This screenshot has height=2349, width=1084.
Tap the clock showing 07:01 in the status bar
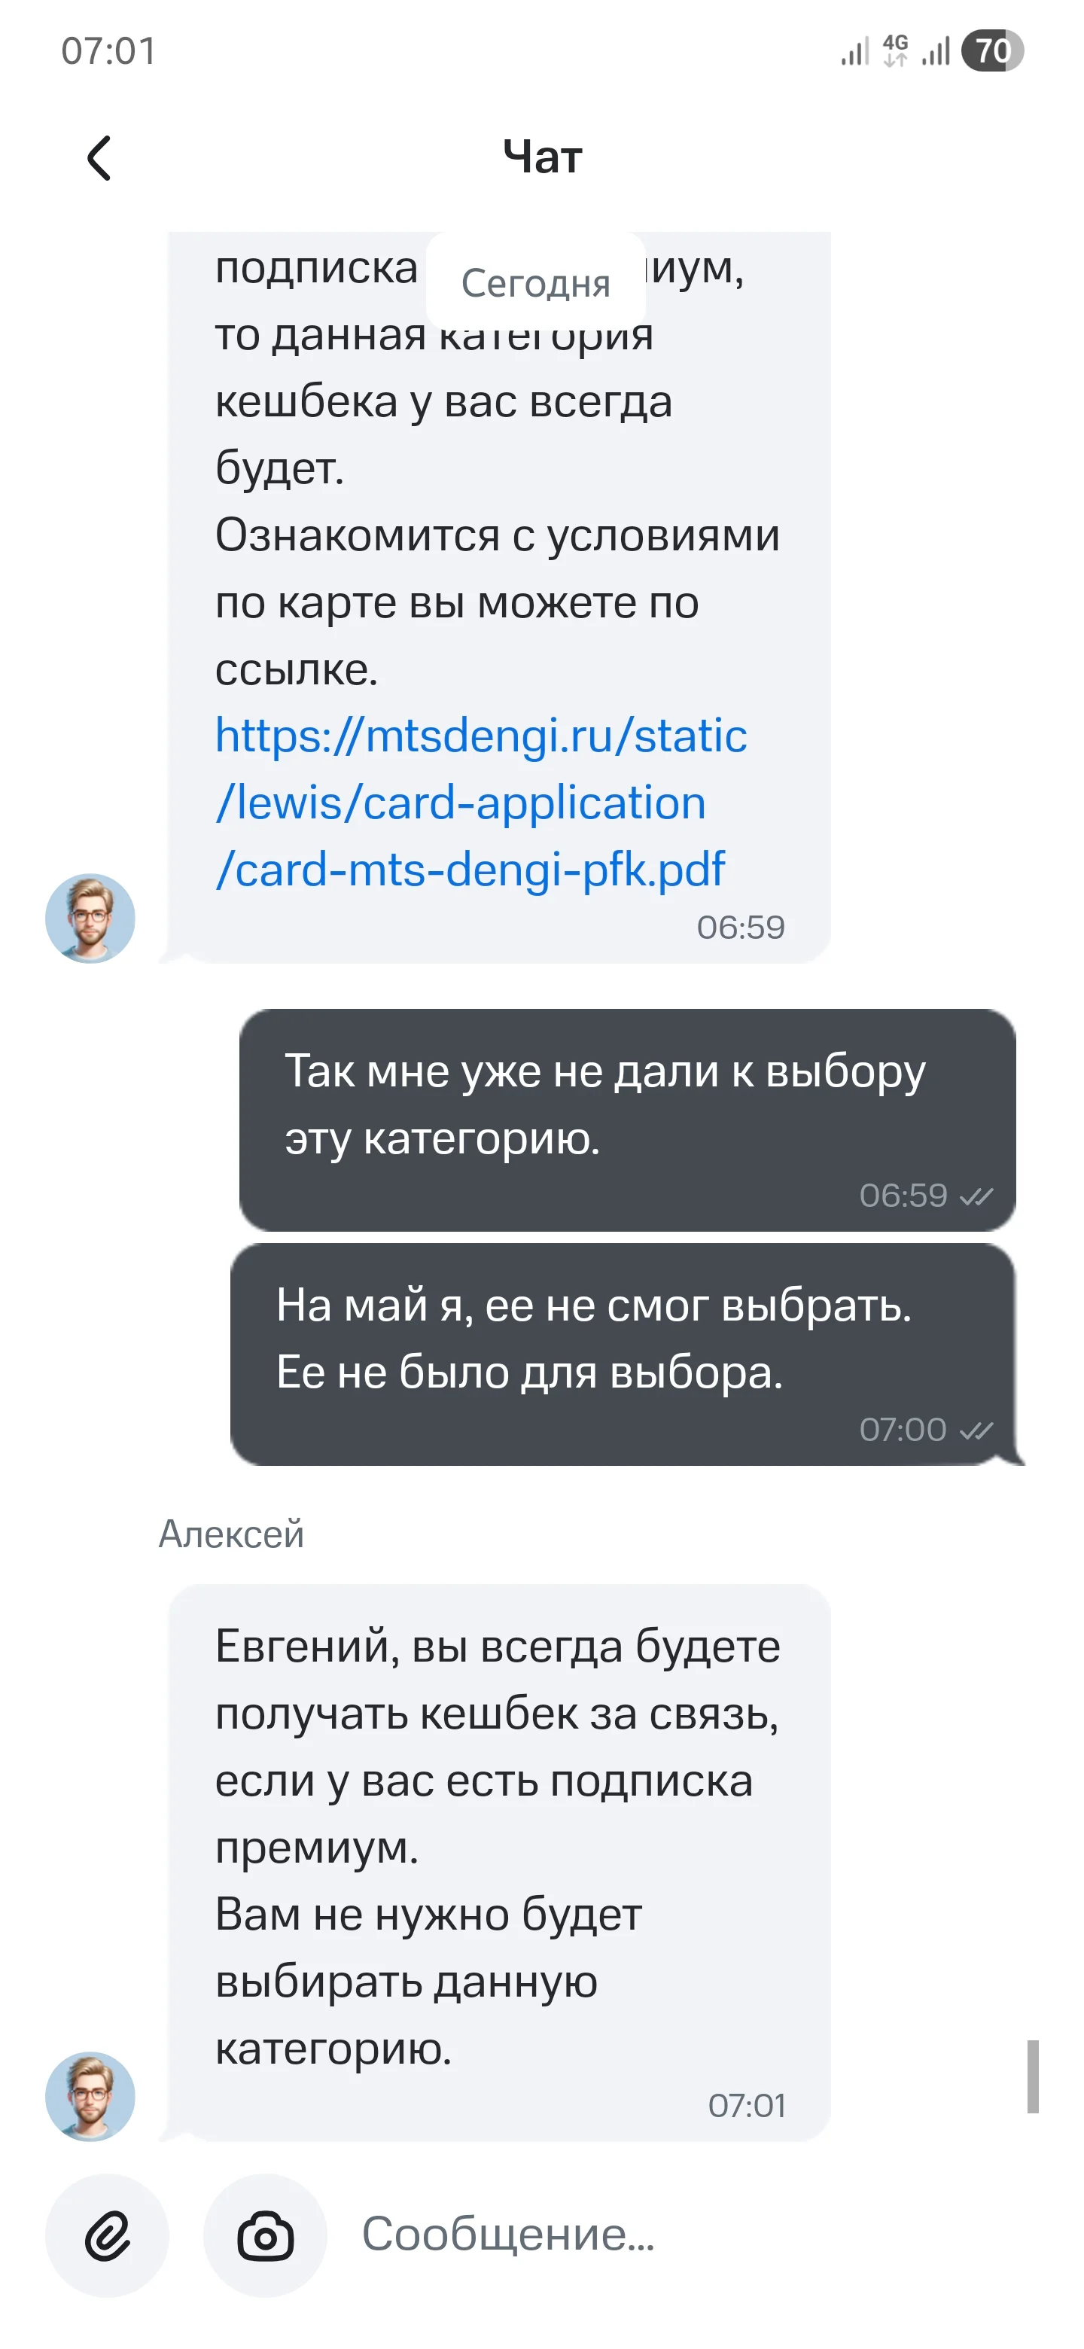(x=108, y=51)
